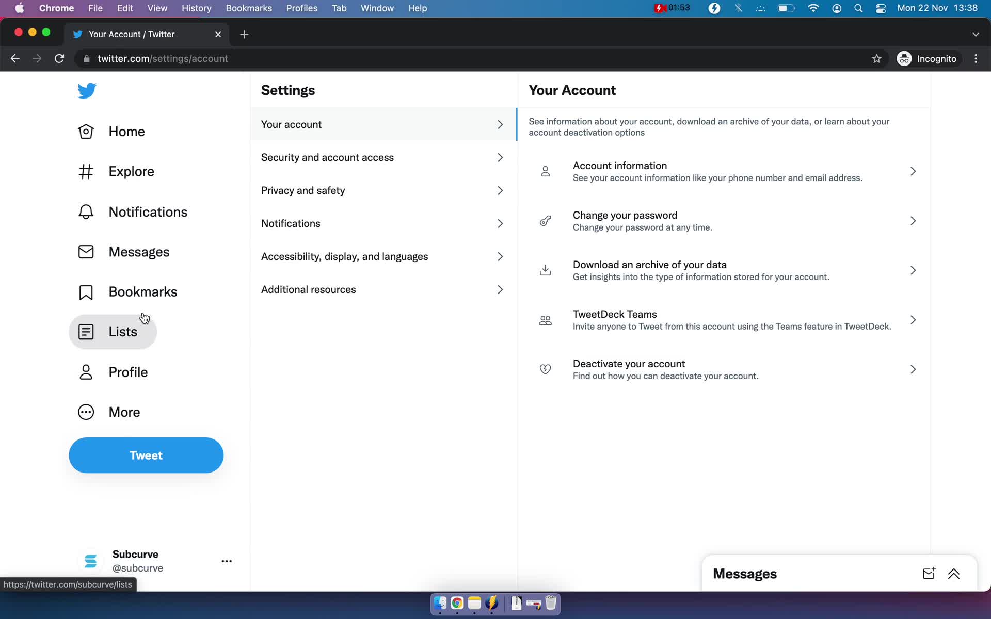The width and height of the screenshot is (991, 619).
Task: Click the Deactivate account broken-heart icon
Action: 545,369
